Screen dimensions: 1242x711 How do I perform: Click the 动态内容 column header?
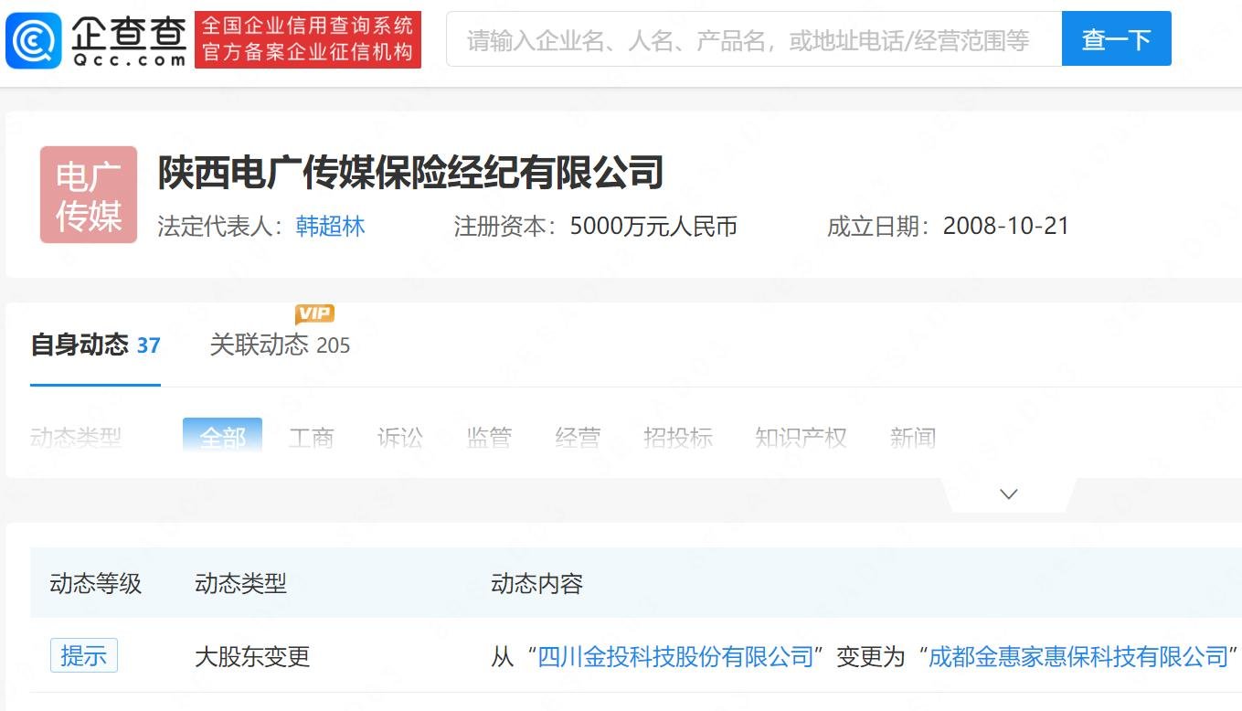tap(536, 583)
